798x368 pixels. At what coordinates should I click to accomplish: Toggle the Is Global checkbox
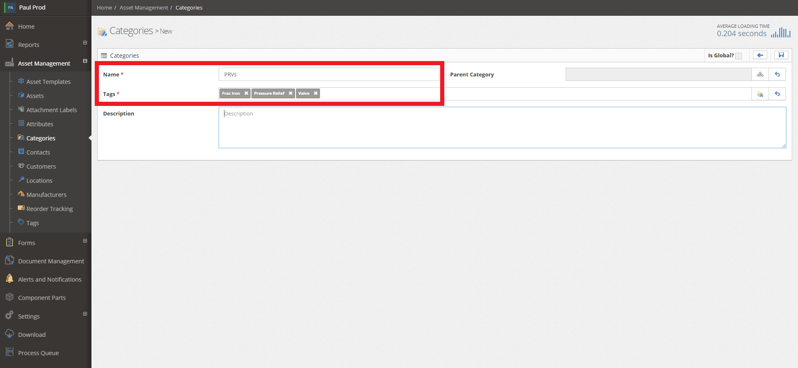739,56
